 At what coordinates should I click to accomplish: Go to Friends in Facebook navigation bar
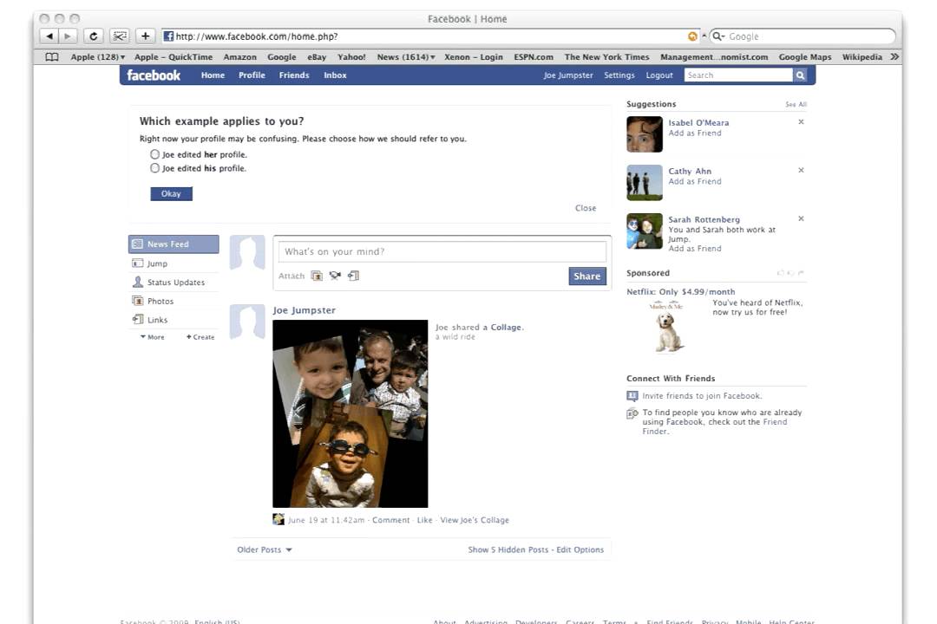coord(294,75)
